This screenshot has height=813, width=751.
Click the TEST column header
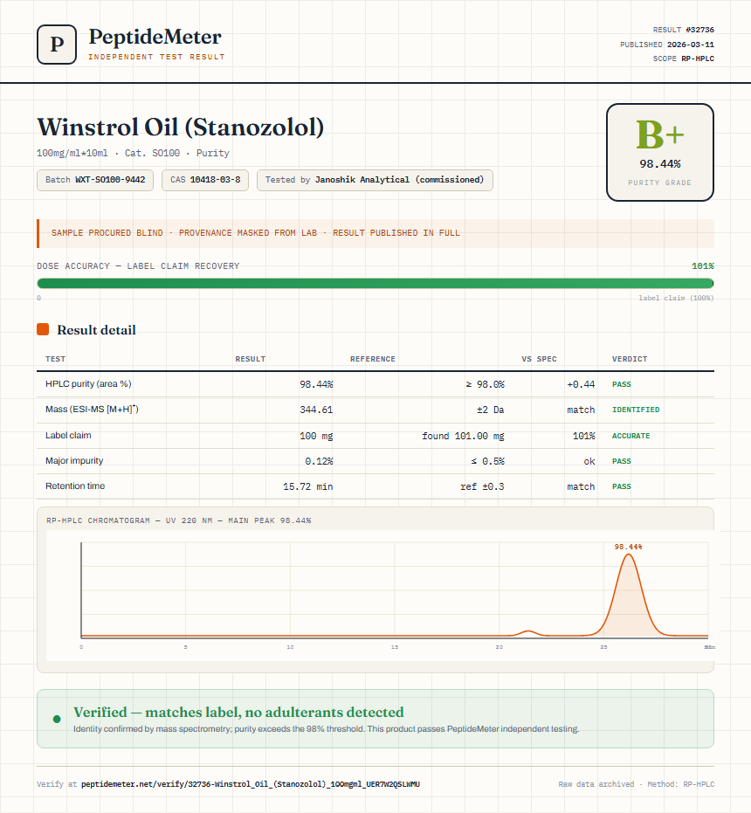point(56,359)
